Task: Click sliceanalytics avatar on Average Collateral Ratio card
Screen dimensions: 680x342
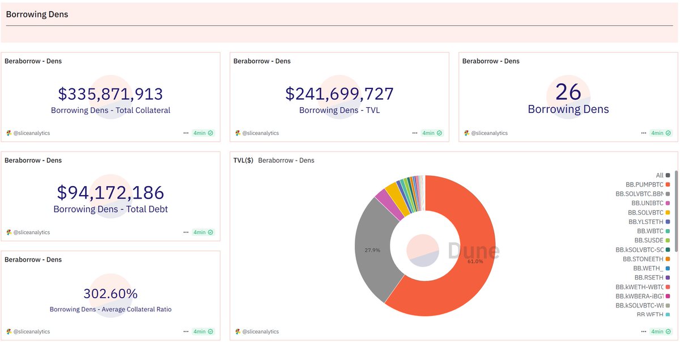Action: click(8, 332)
